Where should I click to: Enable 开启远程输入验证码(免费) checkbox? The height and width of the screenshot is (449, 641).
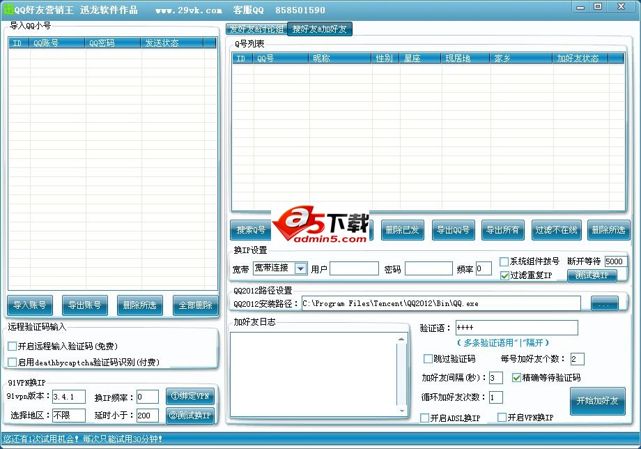click(13, 347)
